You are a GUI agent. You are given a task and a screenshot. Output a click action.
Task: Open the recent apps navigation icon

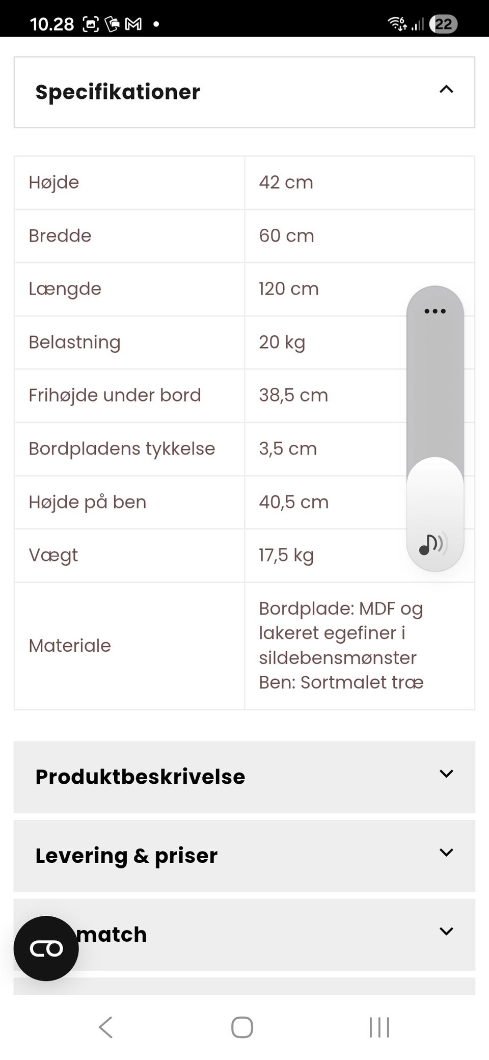[x=379, y=1027]
